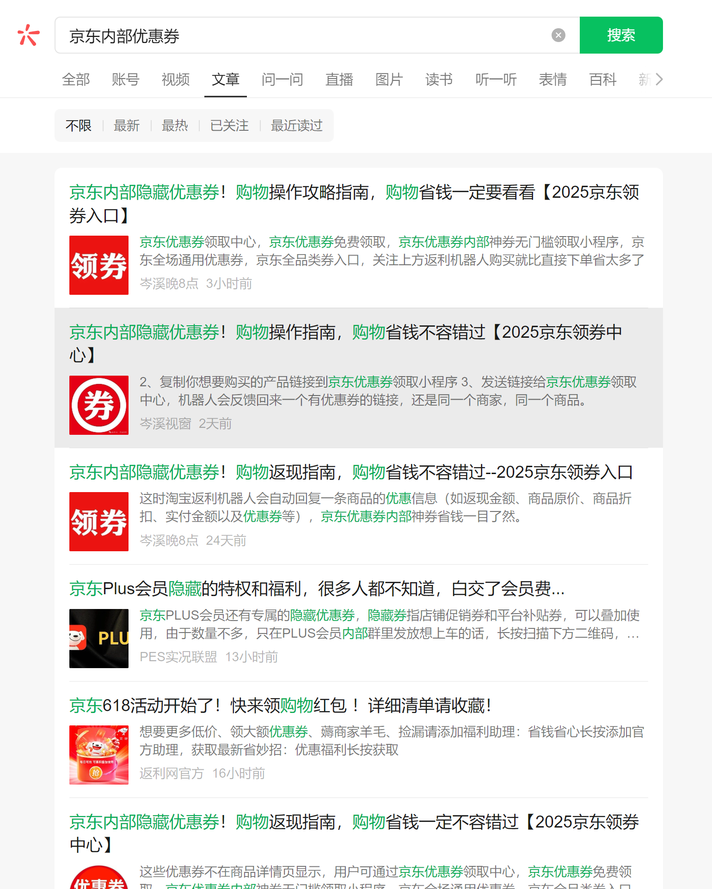Open the 表情 tab
This screenshot has height=889, width=712.
pos(553,79)
